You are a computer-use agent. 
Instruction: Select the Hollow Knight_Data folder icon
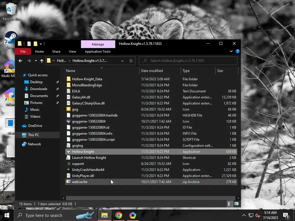pos(69,79)
